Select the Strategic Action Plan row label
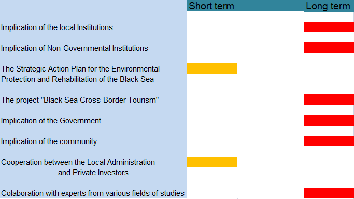Screen dimensions: 354x199 (80, 74)
